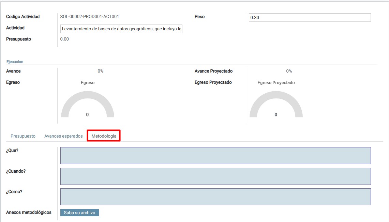Click the Ejecucion section header
The width and height of the screenshot is (389, 222).
15,62
